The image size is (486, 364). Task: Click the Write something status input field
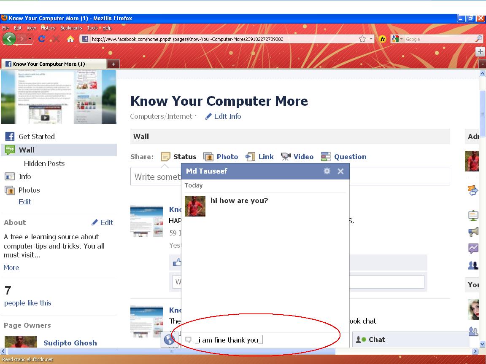tap(152, 177)
